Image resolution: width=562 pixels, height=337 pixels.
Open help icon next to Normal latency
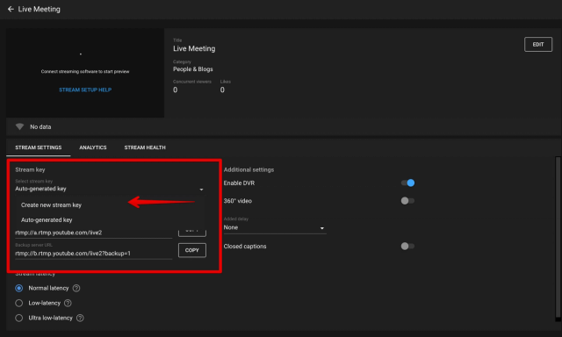76,288
